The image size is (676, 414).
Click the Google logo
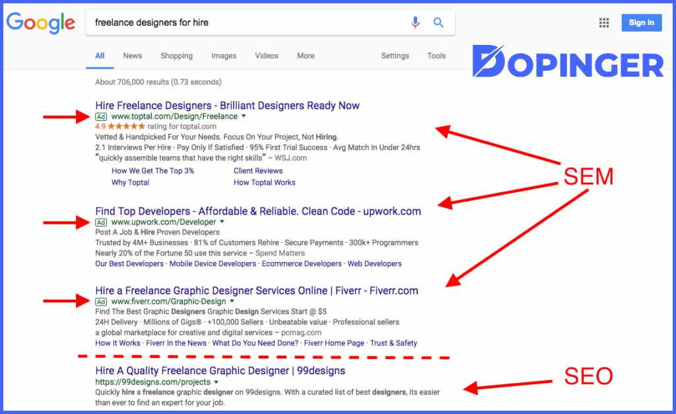(40, 23)
